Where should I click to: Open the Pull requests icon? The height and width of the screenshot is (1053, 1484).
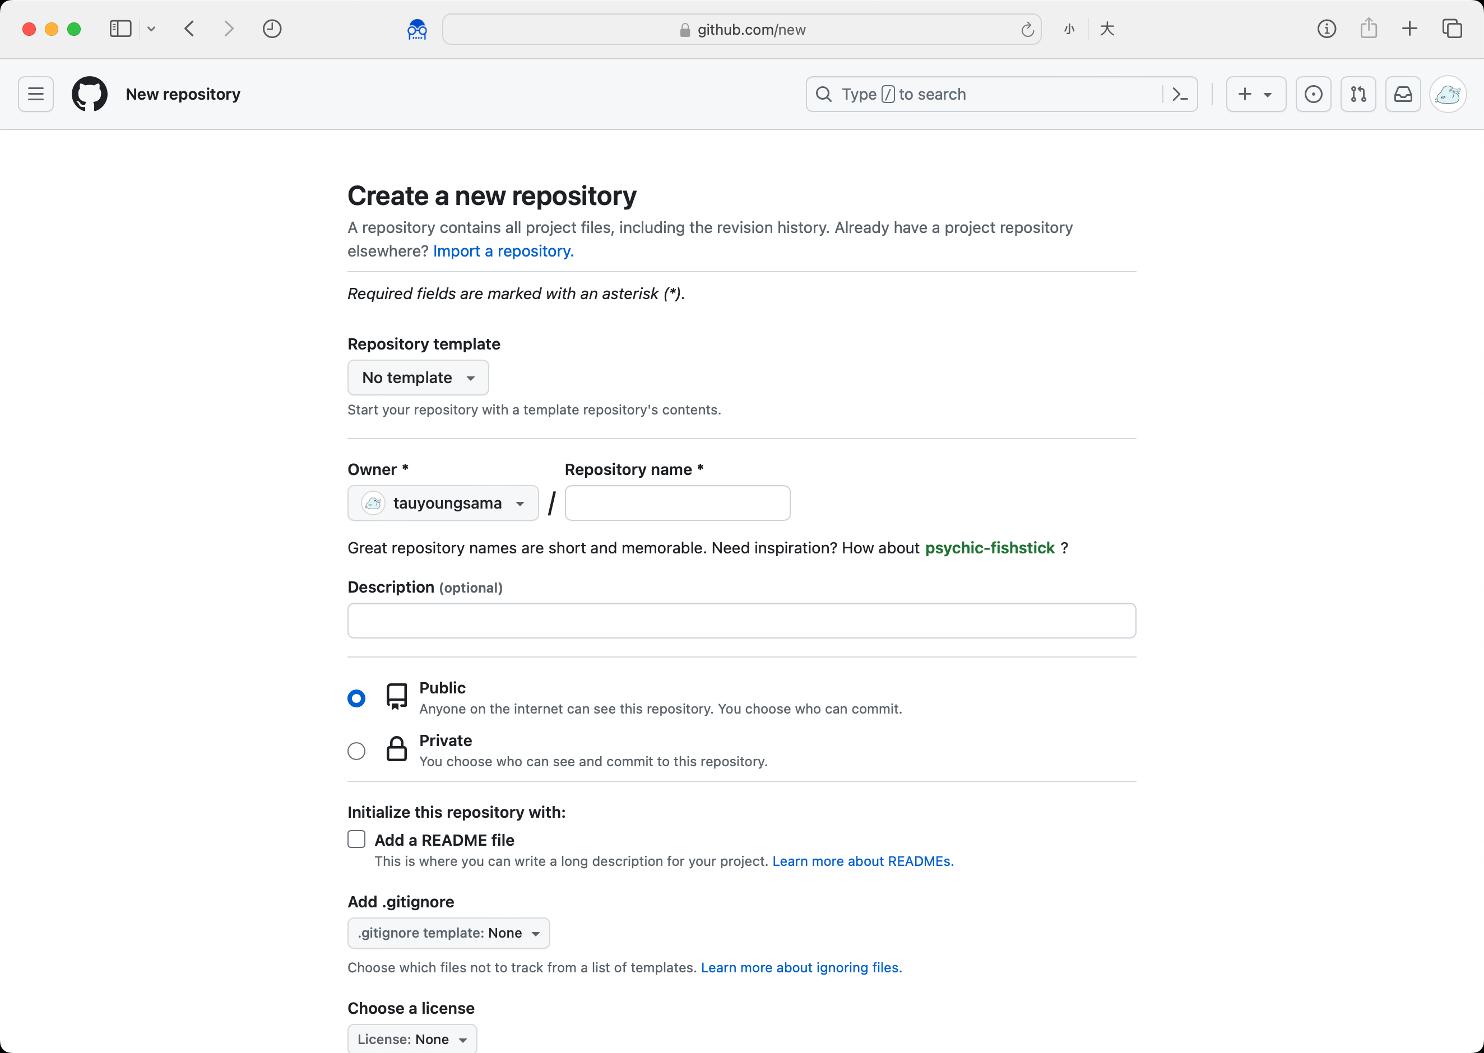click(x=1358, y=94)
